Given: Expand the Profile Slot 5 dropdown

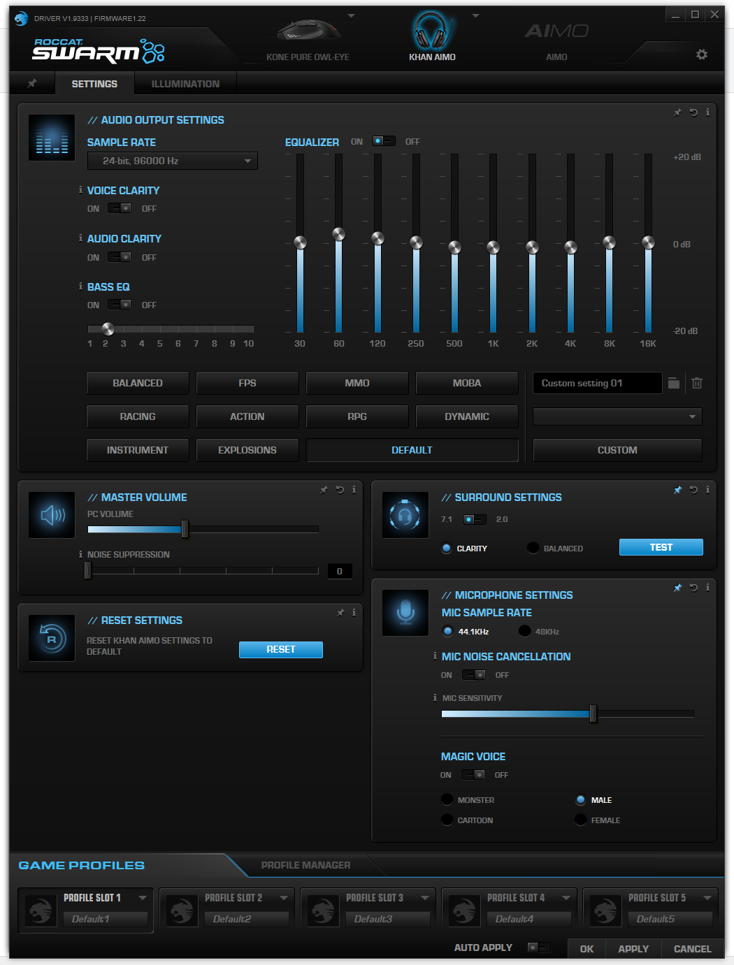Looking at the screenshot, I should (707, 898).
